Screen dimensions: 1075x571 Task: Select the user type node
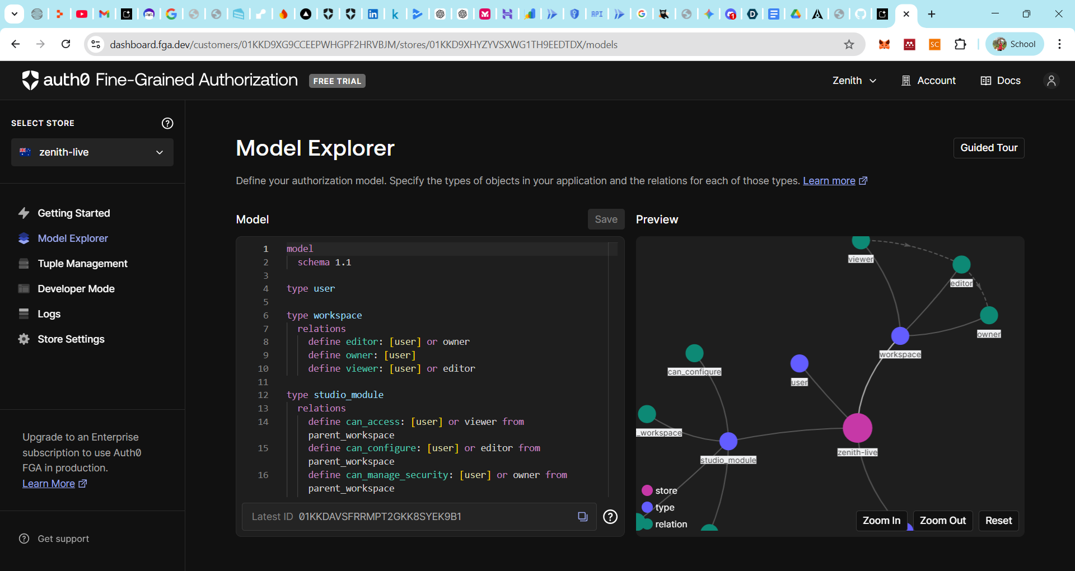click(799, 363)
